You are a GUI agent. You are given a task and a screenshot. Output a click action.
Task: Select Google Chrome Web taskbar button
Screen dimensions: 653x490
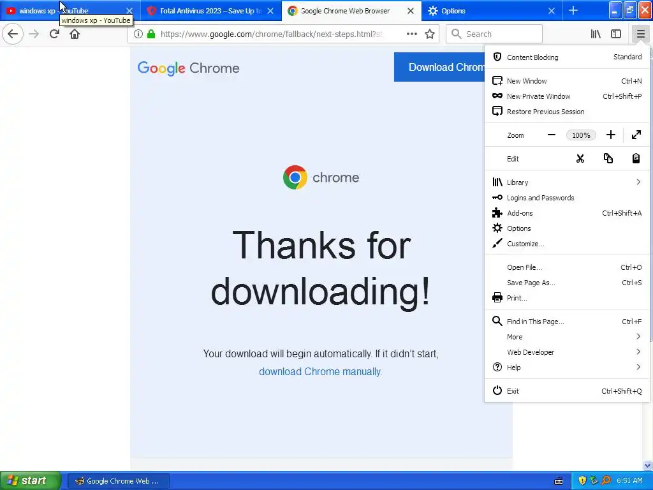pos(118,481)
